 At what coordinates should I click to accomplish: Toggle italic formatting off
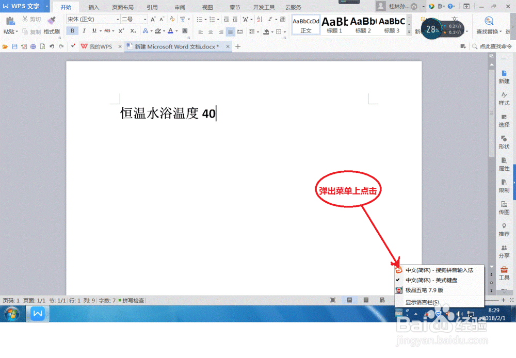[84, 31]
